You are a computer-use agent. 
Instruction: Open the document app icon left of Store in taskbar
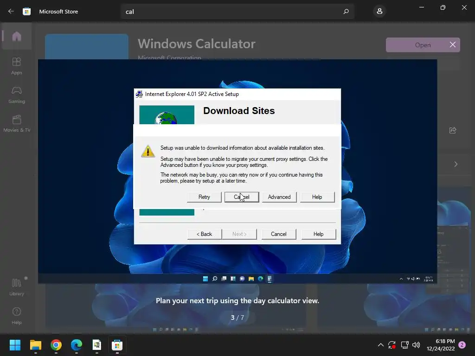click(x=96, y=345)
